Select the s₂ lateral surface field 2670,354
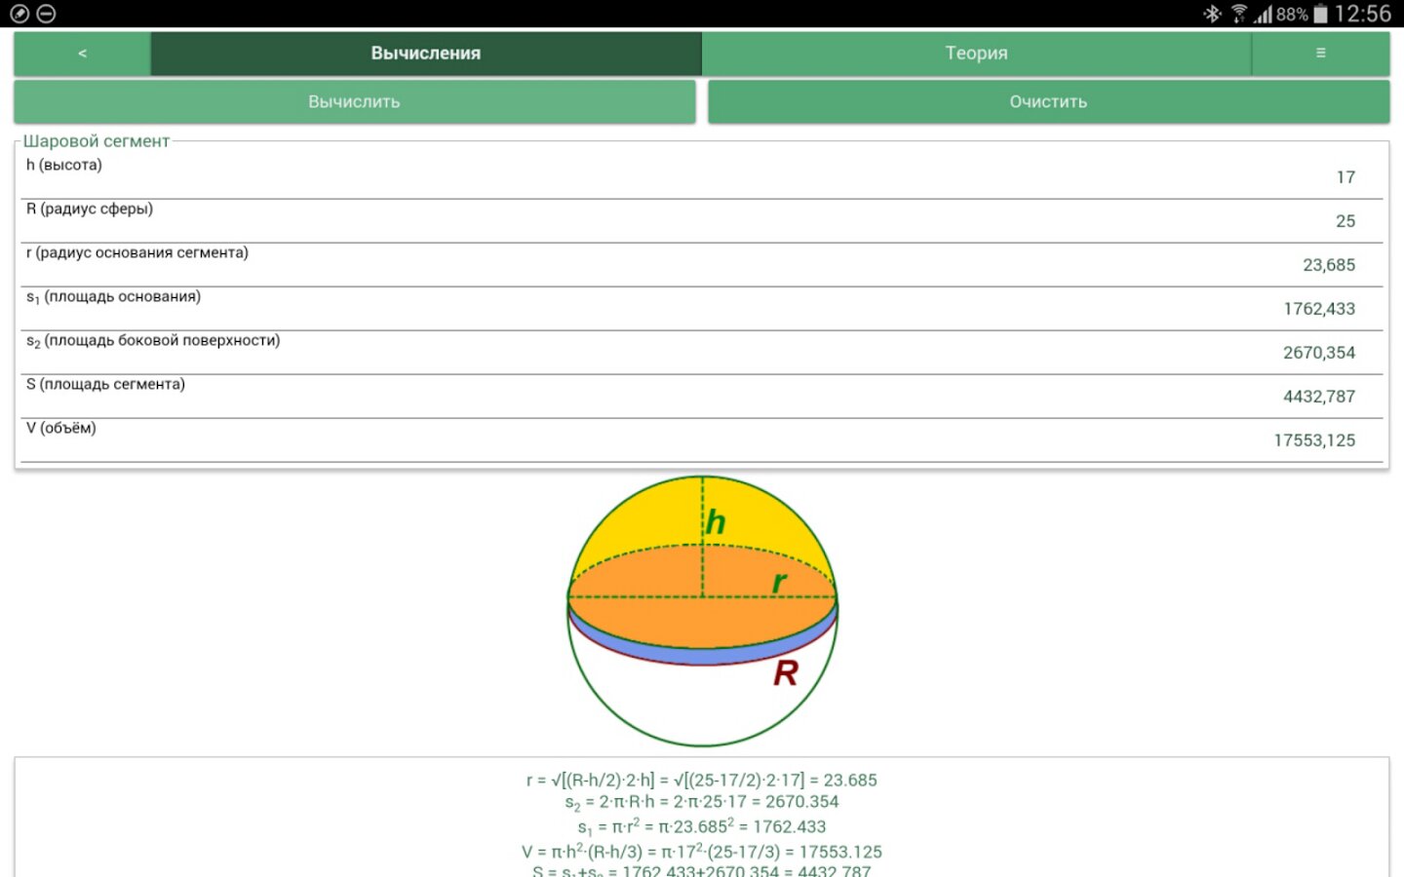The image size is (1404, 877). [702, 353]
